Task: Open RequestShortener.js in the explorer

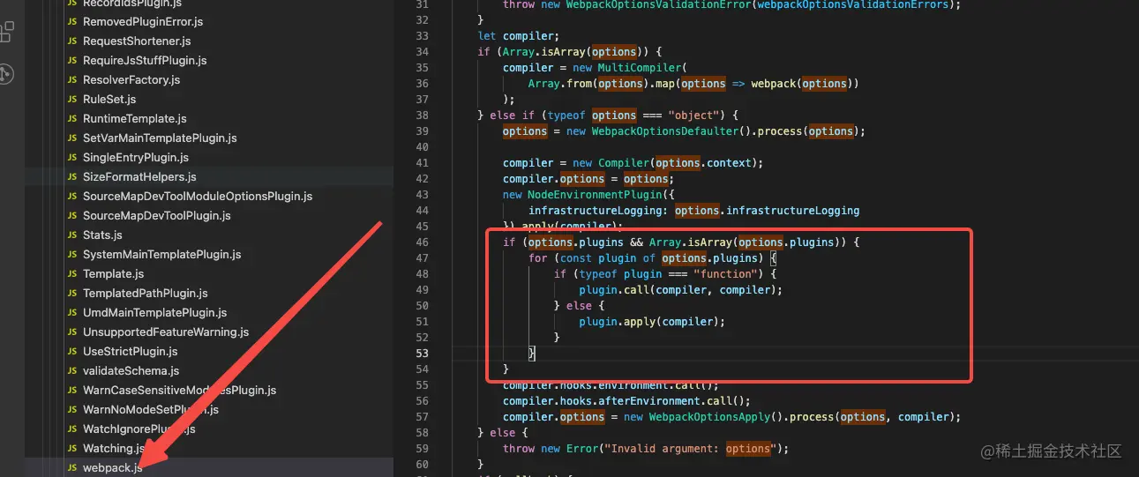Action: [137, 41]
